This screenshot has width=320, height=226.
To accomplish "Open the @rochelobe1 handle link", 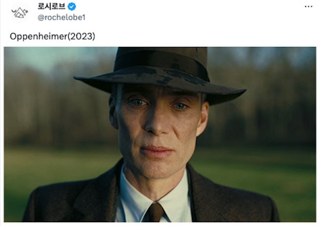I will tap(61, 18).
